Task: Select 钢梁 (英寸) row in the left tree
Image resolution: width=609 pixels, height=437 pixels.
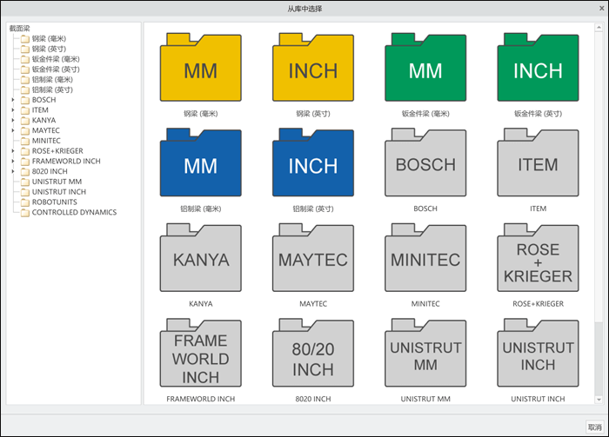Action: click(43, 49)
